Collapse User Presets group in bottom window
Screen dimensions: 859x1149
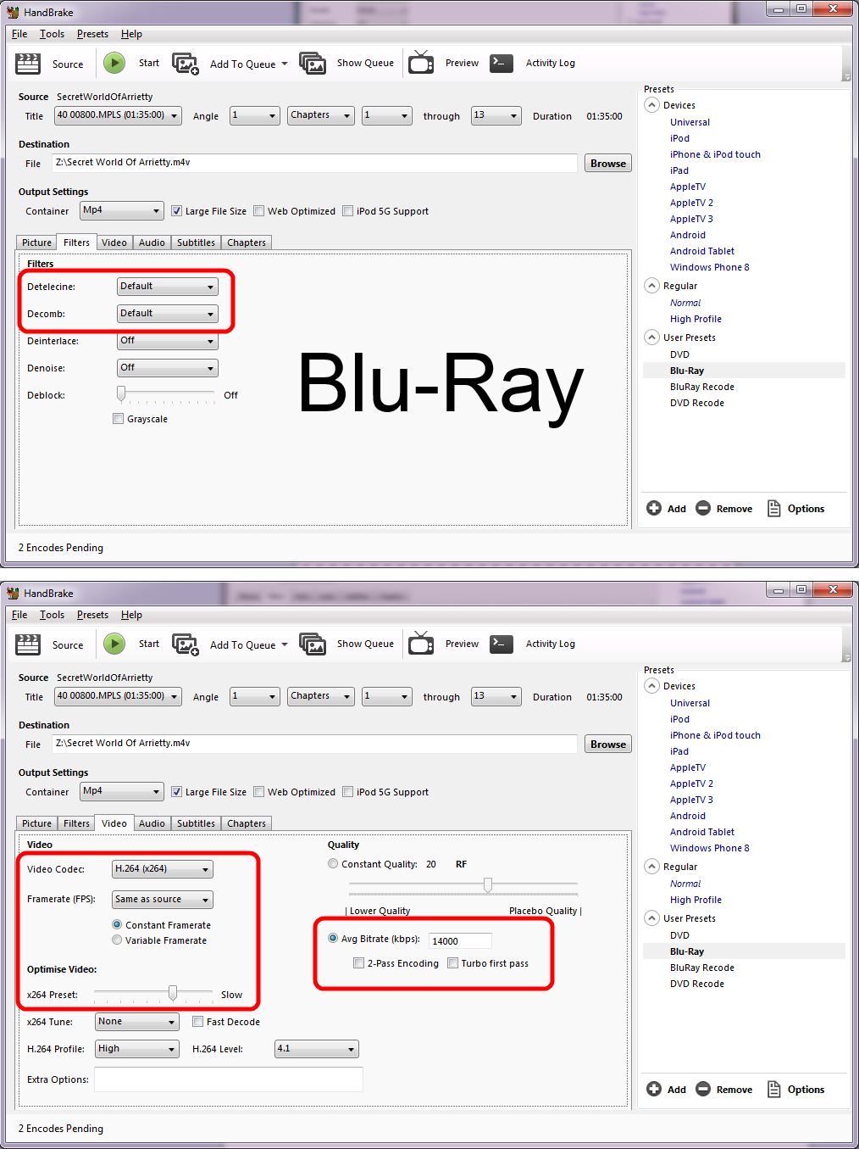(x=651, y=918)
